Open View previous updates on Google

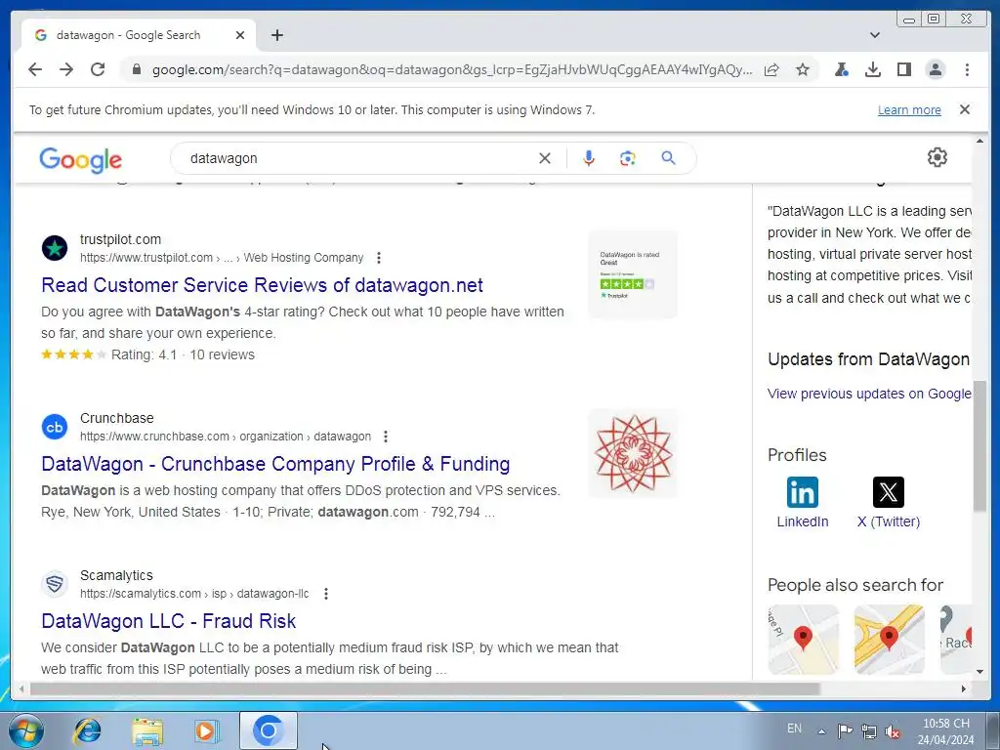pos(869,394)
